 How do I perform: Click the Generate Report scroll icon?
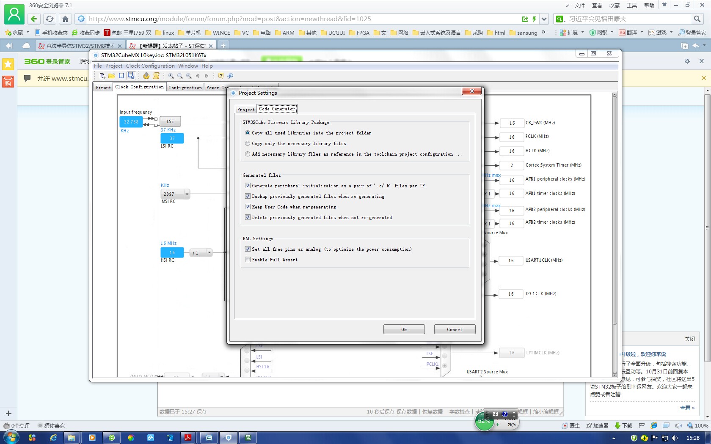(156, 76)
